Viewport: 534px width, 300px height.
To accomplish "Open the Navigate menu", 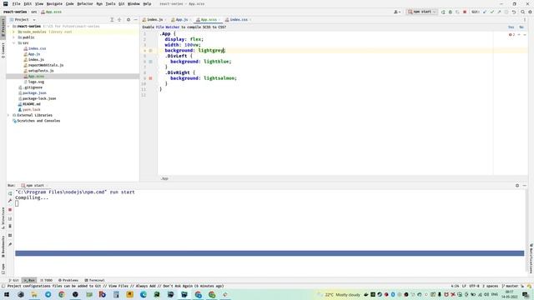I will point(54,3).
